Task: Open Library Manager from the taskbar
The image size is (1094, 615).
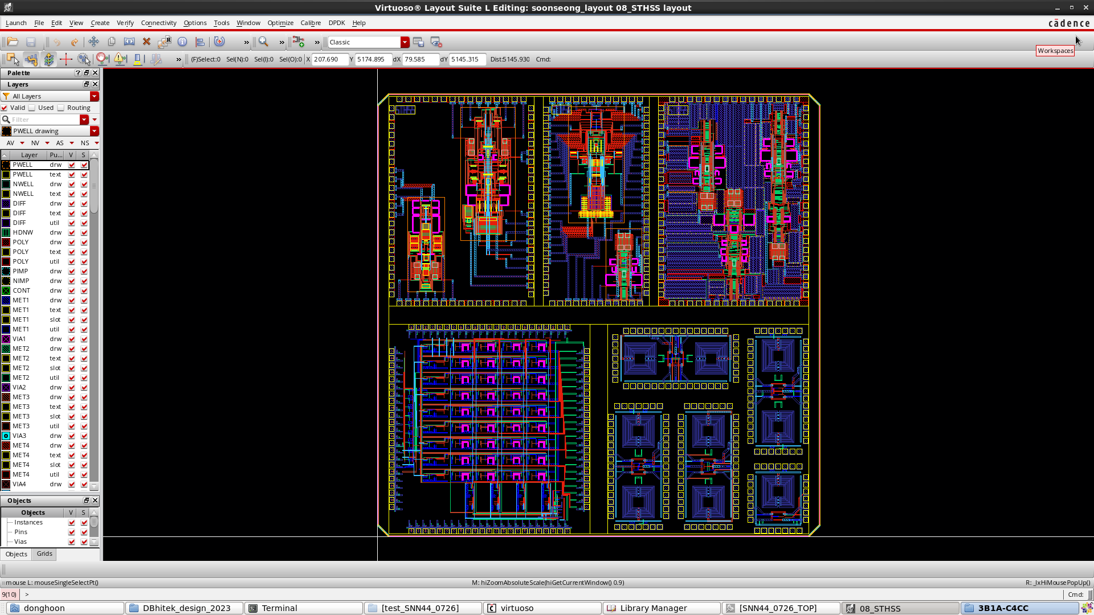Action: point(662,608)
